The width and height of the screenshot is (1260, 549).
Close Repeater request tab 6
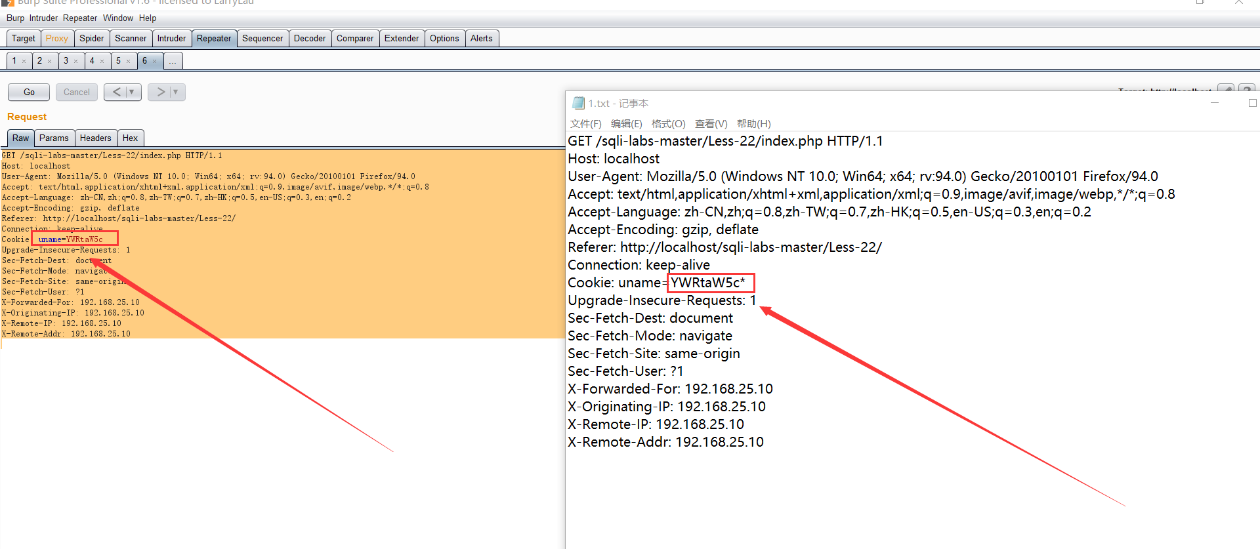154,61
